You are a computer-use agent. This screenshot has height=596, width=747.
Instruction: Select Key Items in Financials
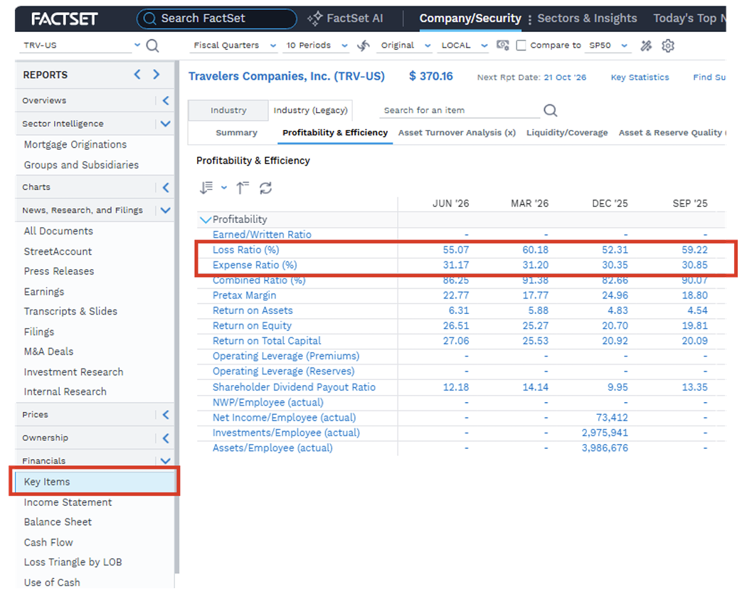coord(95,482)
